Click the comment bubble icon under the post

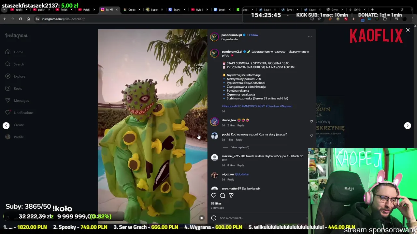223,195
